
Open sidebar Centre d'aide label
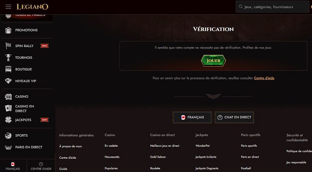point(41,169)
